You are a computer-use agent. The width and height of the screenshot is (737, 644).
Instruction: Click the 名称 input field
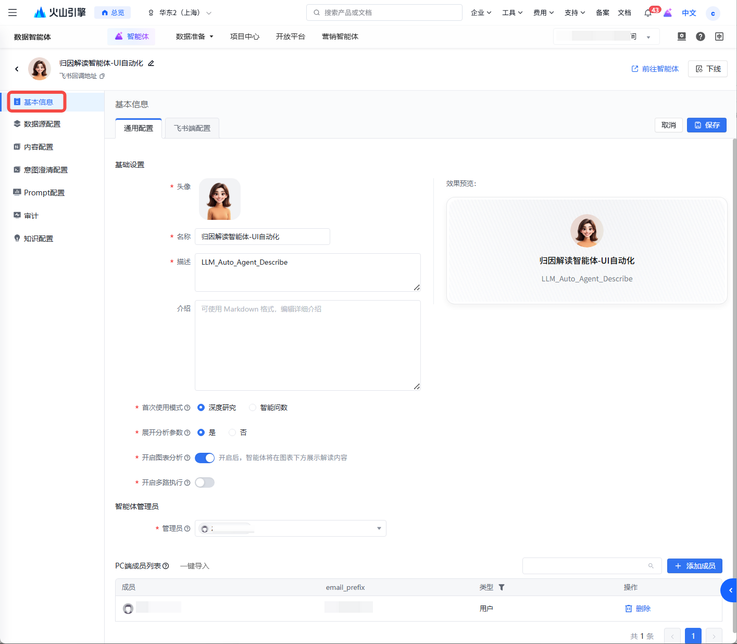(x=263, y=237)
